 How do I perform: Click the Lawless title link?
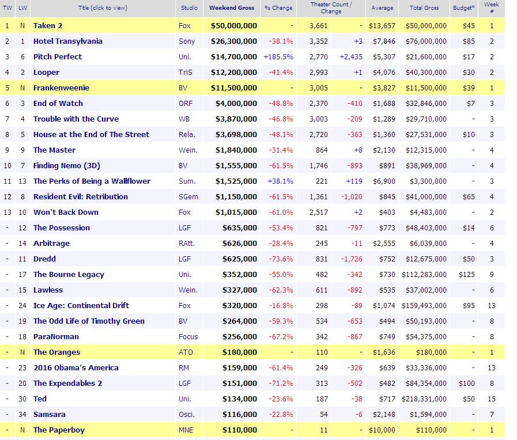(x=48, y=290)
